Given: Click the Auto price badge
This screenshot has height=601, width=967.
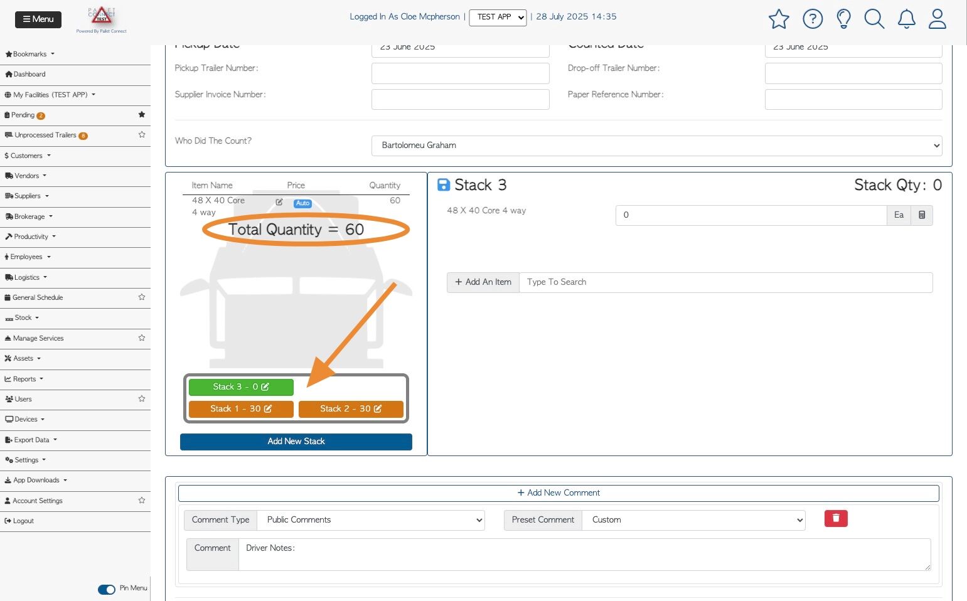Looking at the screenshot, I should pos(302,203).
